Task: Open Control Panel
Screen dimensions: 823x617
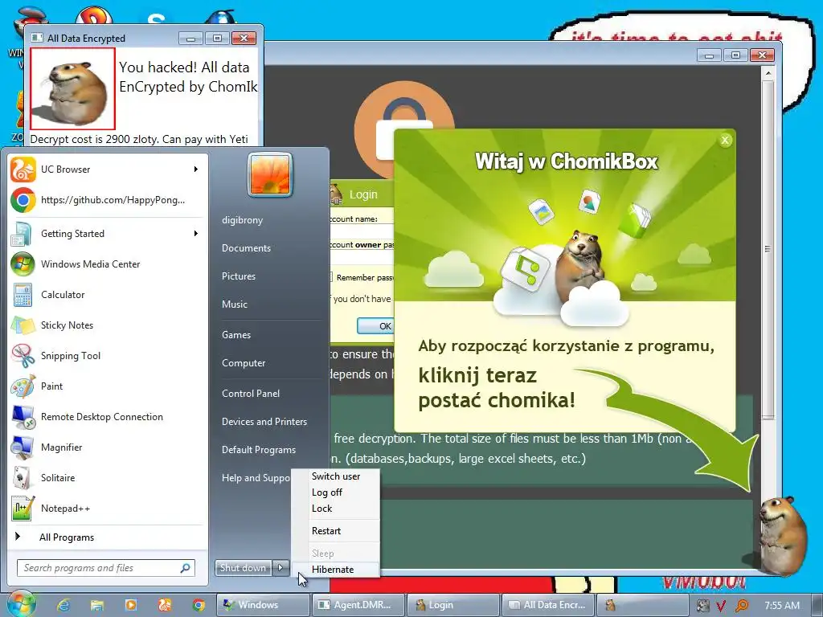Action: [251, 394]
